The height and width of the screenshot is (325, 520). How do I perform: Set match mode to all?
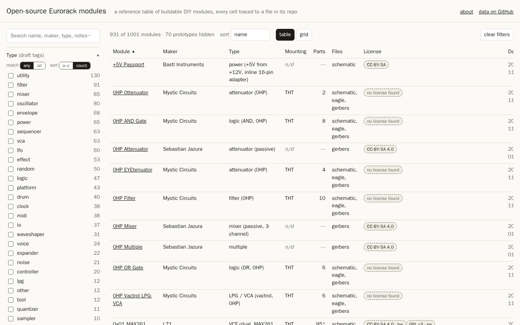39,65
